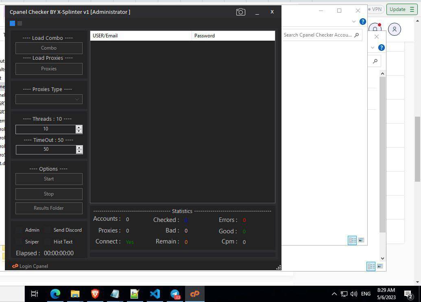Click the magnifier icon in Search Cpanel Checker box

point(357,35)
